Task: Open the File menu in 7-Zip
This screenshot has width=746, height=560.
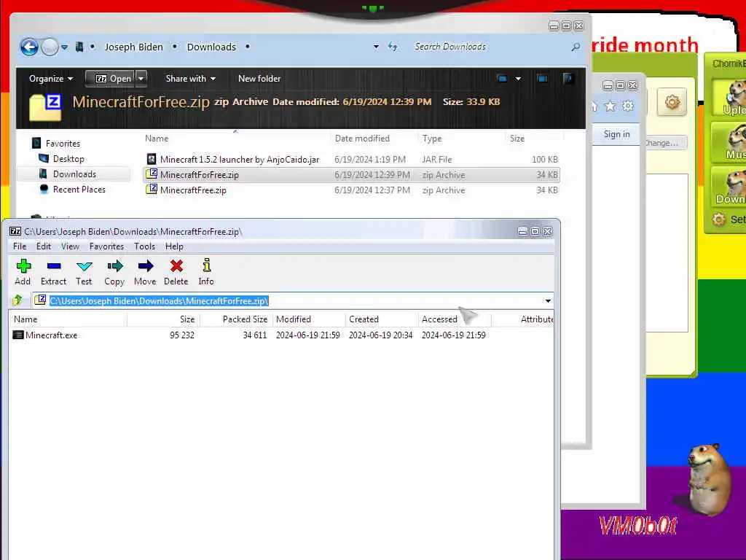Action: click(20, 246)
